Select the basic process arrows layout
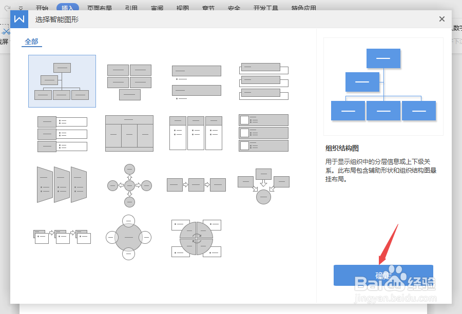 (x=196, y=184)
